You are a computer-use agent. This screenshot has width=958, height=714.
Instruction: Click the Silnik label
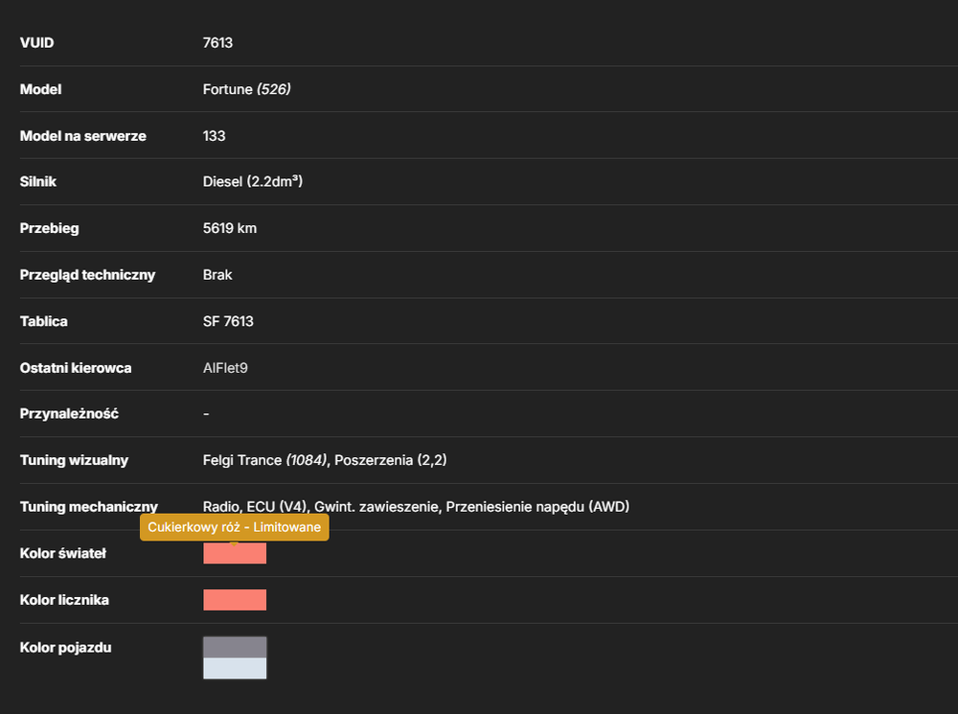tap(38, 181)
